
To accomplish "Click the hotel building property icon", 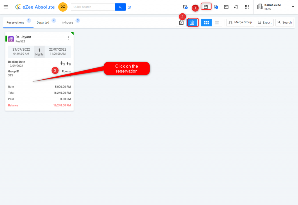I will coord(260,7).
